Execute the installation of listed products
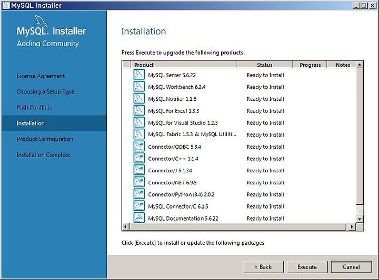Image resolution: width=379 pixels, height=280 pixels. pyautogui.click(x=307, y=267)
